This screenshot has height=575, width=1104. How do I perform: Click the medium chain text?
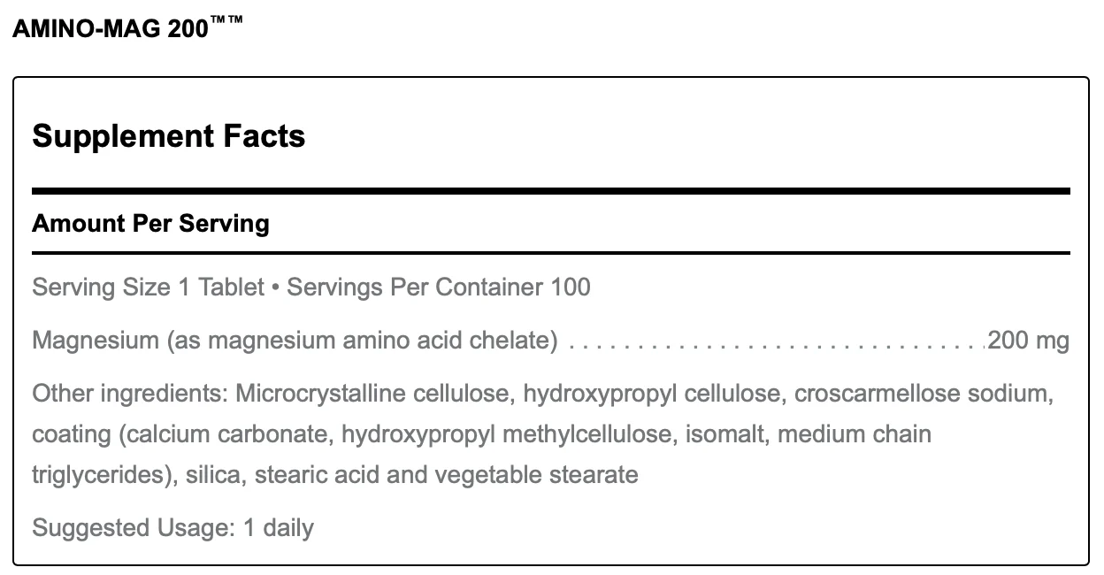[842, 434]
